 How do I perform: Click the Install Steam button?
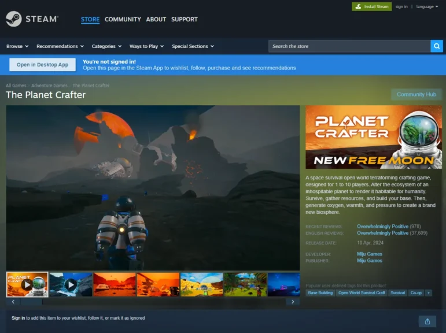[371, 6]
